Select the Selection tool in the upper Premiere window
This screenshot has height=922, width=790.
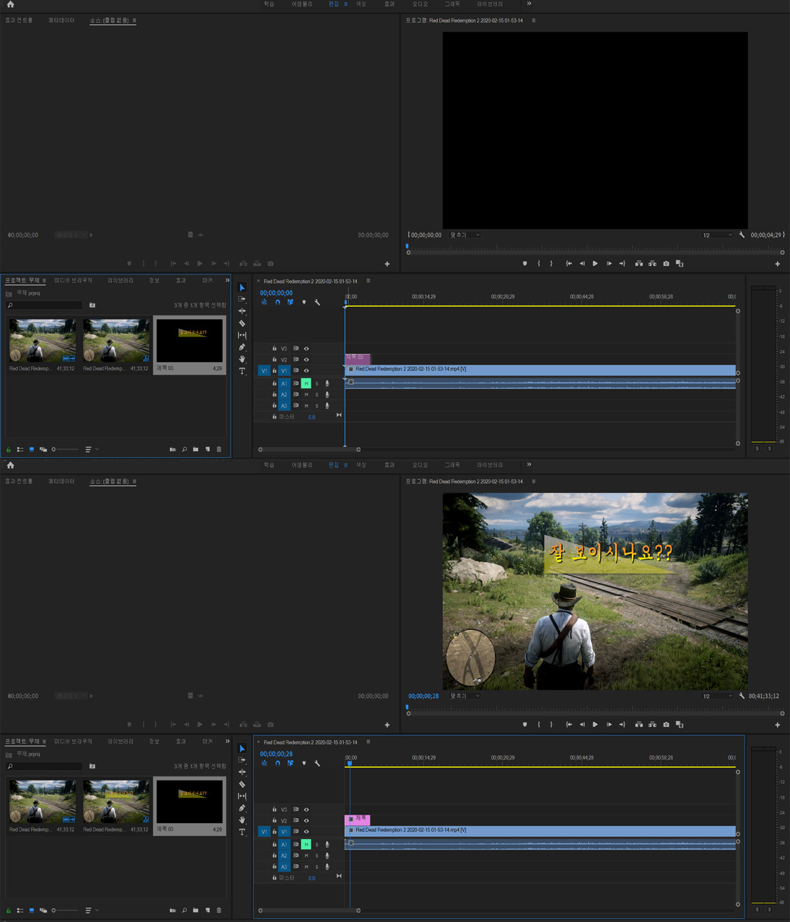pyautogui.click(x=242, y=288)
